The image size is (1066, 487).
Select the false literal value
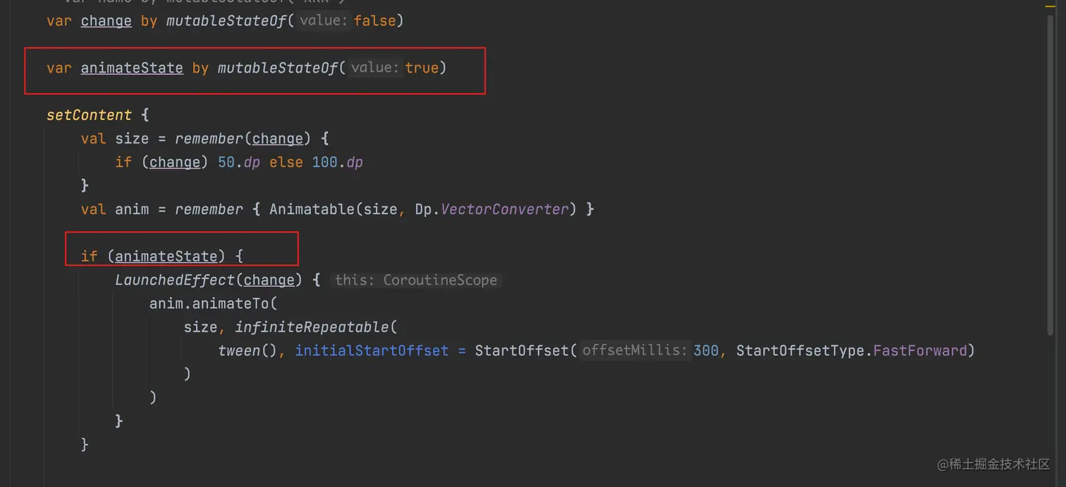(x=374, y=20)
